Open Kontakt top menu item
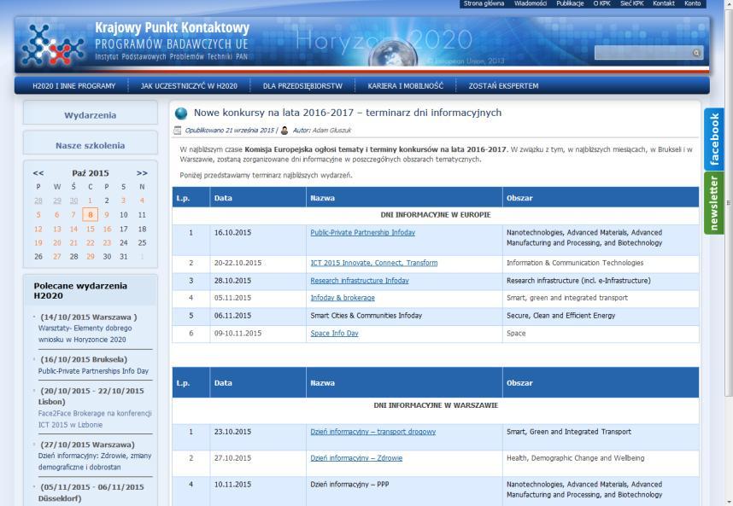 coord(663,3)
